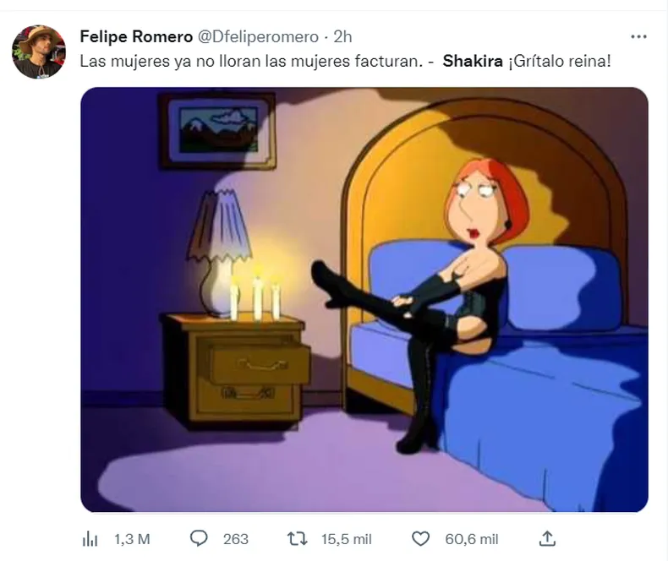Image resolution: width=668 pixels, height=561 pixels.
Task: Click the Felipe Romero display name
Action: click(x=135, y=36)
